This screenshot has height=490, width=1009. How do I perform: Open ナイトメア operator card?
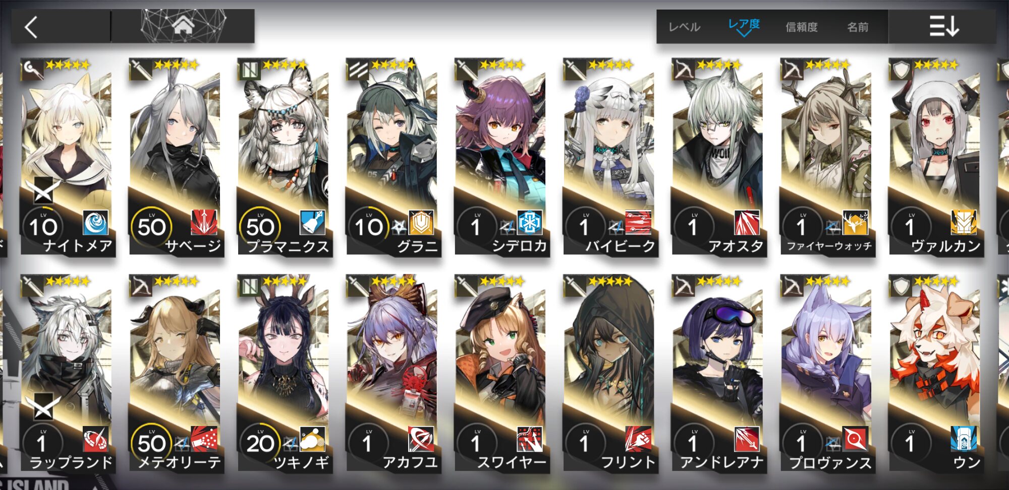click(x=67, y=157)
